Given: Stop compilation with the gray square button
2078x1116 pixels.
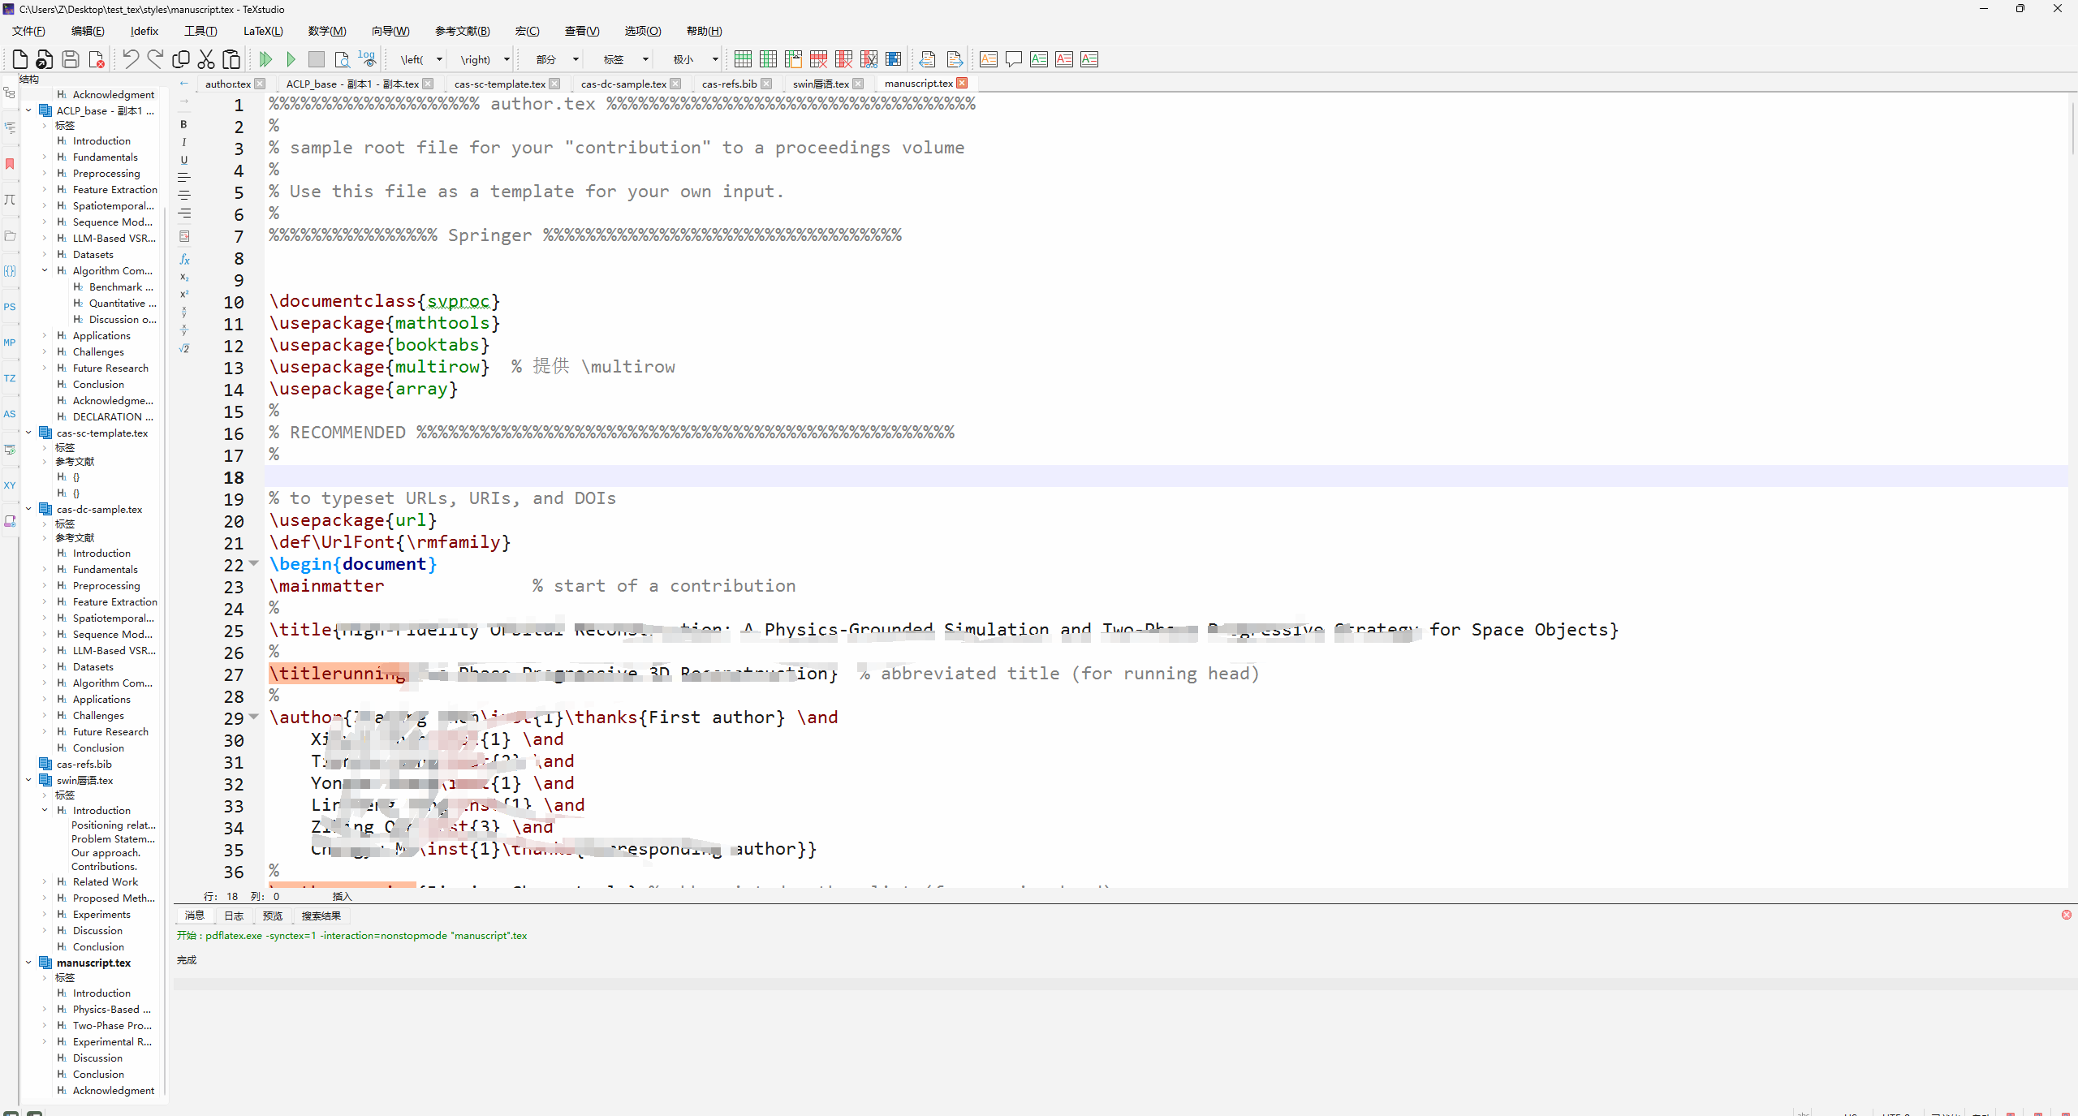Looking at the screenshot, I should pyautogui.click(x=317, y=59).
